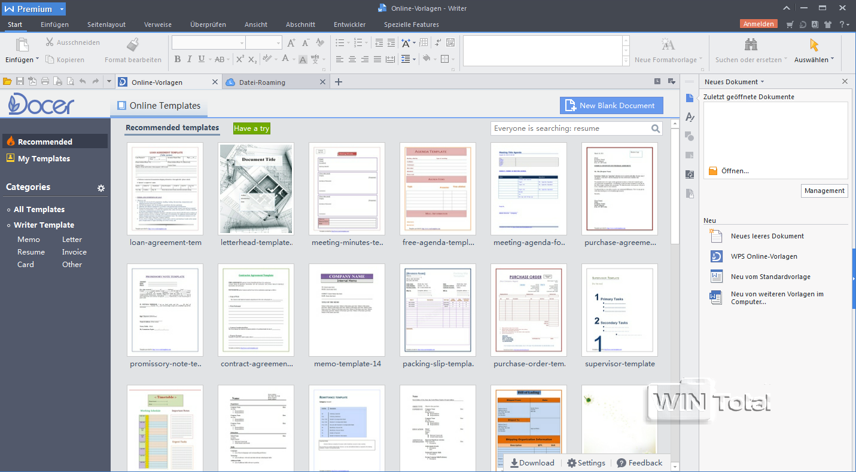Open the shopping cart icon in title bar

tap(790, 24)
